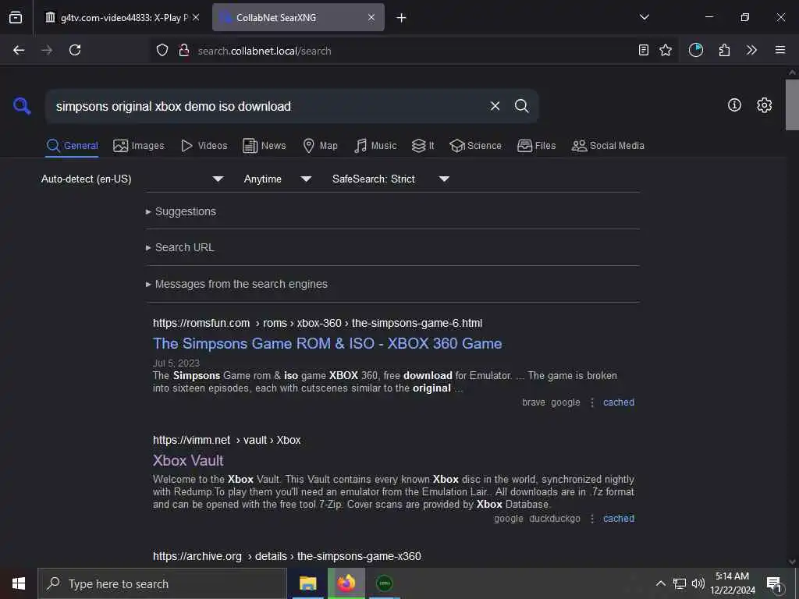Open three-dot menu for vimm.net result
This screenshot has height=599, width=799.
tap(591, 519)
